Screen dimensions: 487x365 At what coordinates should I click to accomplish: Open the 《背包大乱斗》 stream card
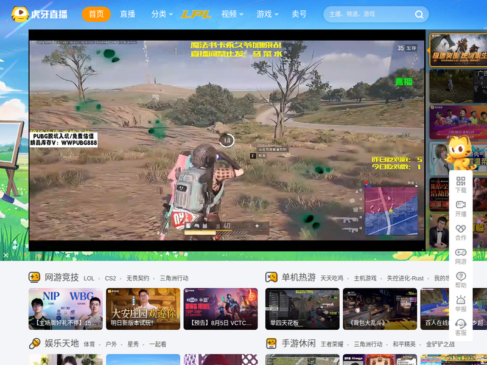[380, 309]
